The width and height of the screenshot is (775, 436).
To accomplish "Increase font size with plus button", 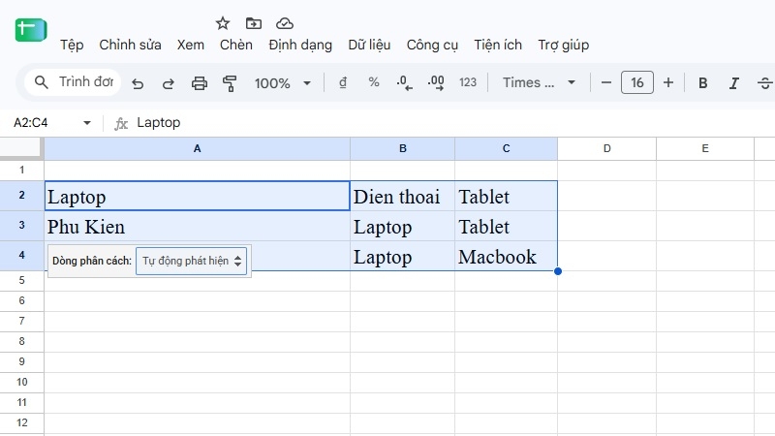I will pos(668,82).
